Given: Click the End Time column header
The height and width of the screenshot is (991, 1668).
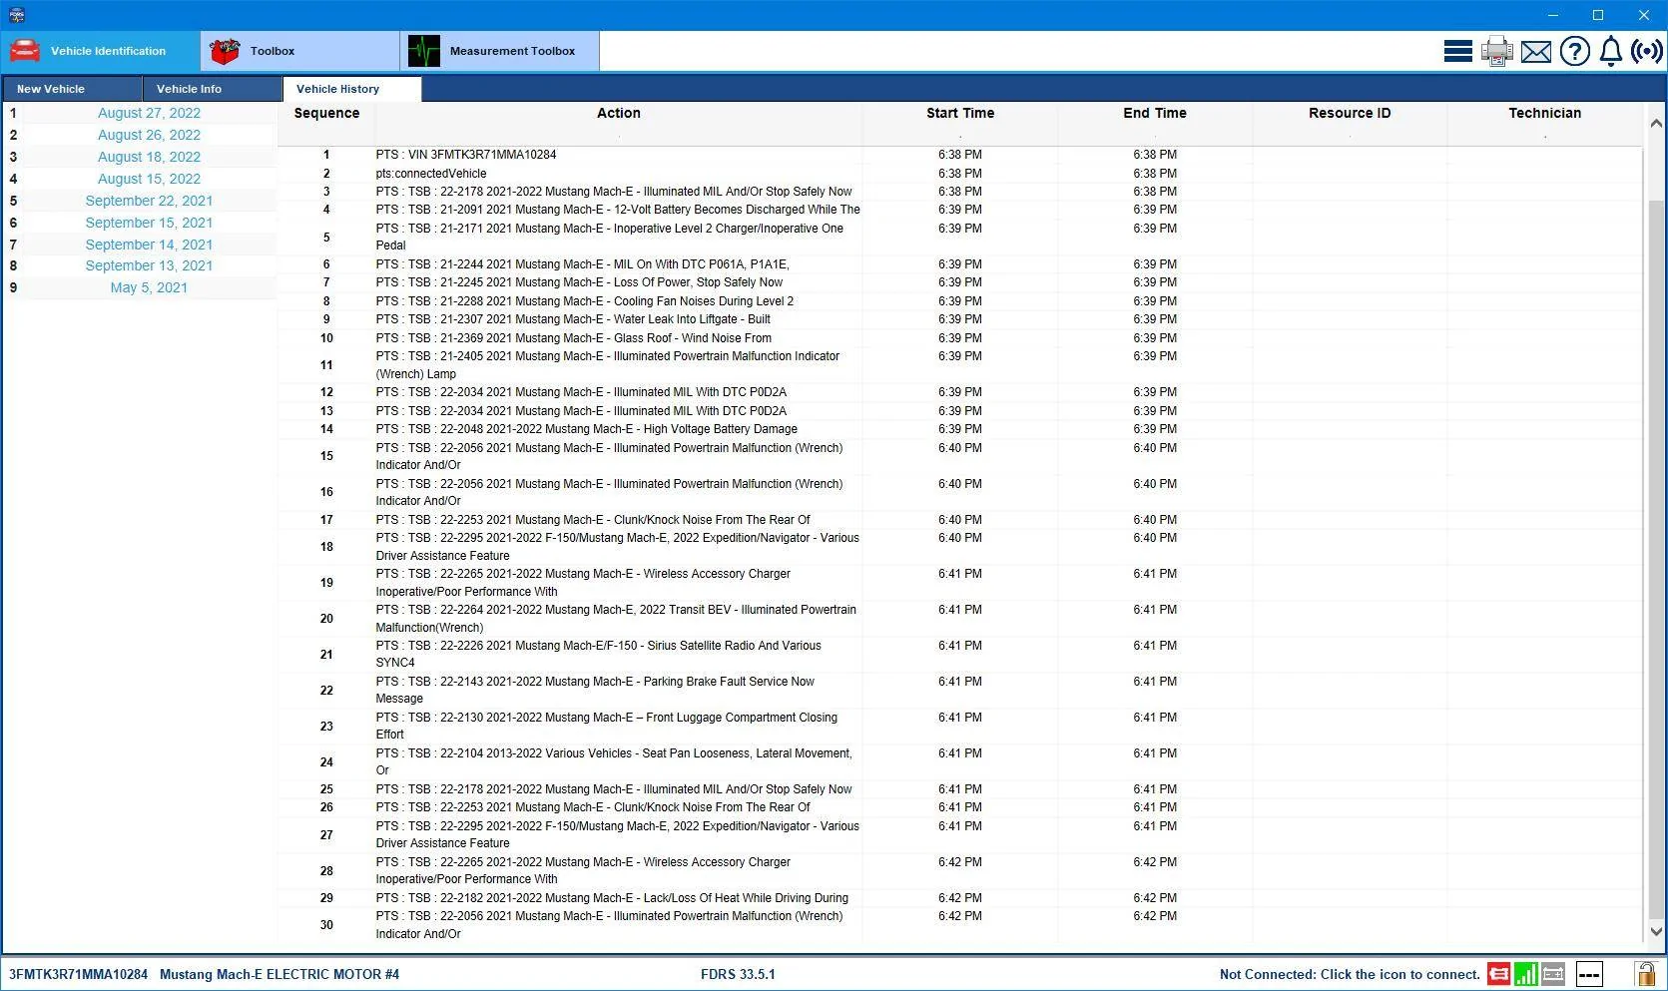Looking at the screenshot, I should [x=1155, y=113].
